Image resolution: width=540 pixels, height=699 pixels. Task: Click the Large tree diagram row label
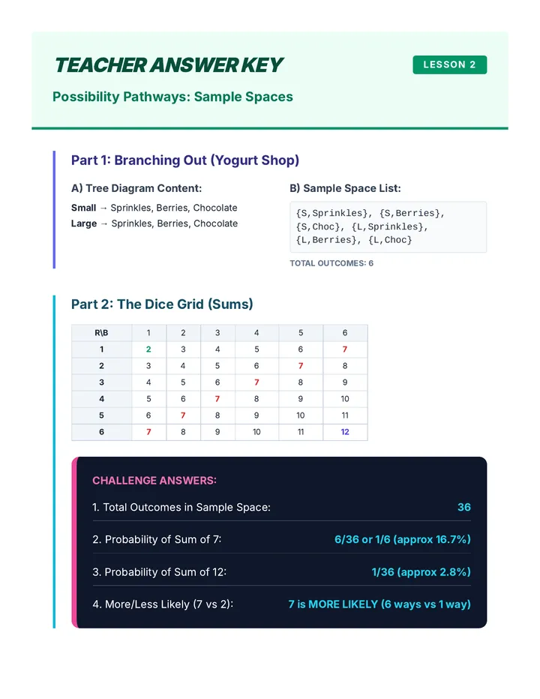pos(84,223)
